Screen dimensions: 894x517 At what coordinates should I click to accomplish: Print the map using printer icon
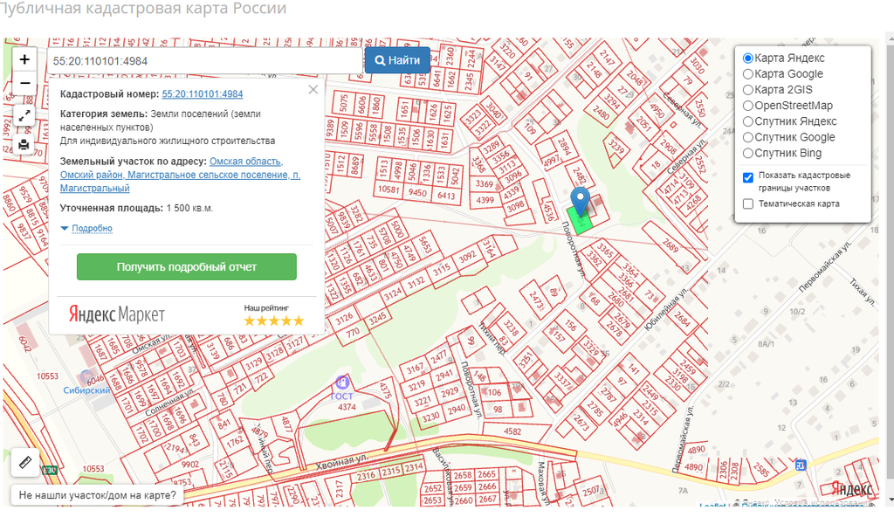point(24,144)
